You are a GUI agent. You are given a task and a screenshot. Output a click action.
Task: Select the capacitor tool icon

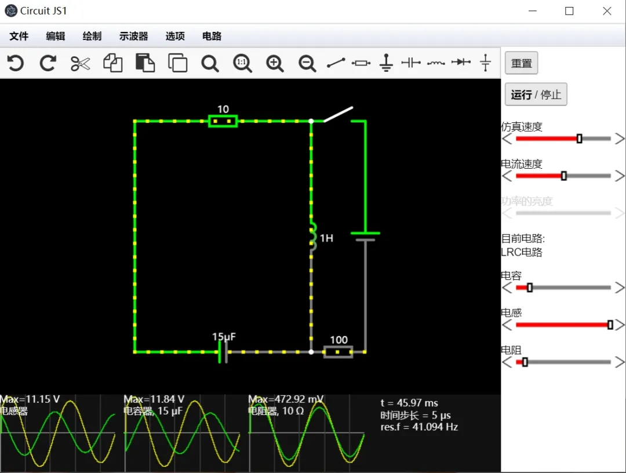[x=411, y=63]
